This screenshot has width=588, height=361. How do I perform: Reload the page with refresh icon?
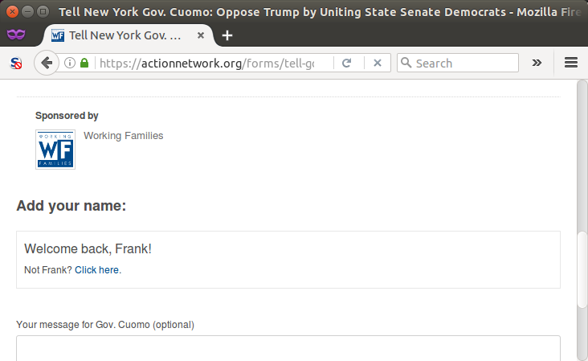[347, 63]
